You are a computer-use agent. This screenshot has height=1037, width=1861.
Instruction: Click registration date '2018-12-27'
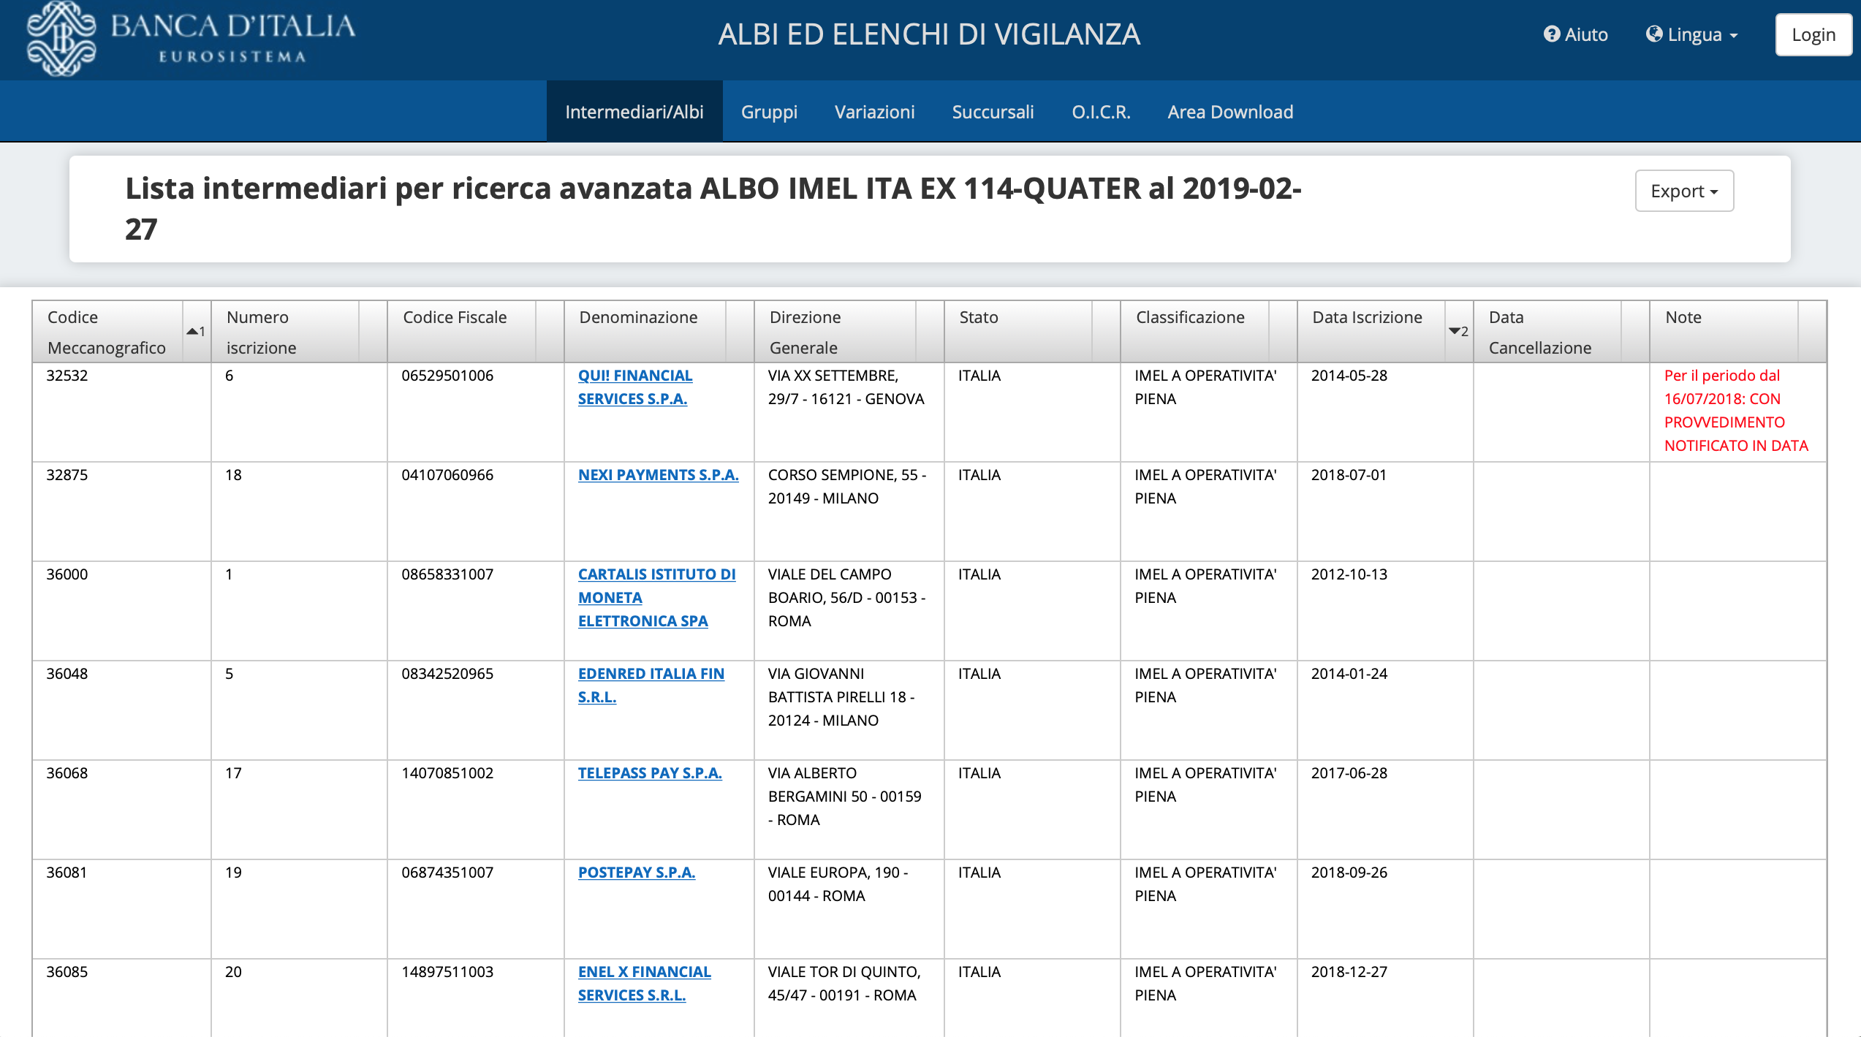click(1349, 972)
